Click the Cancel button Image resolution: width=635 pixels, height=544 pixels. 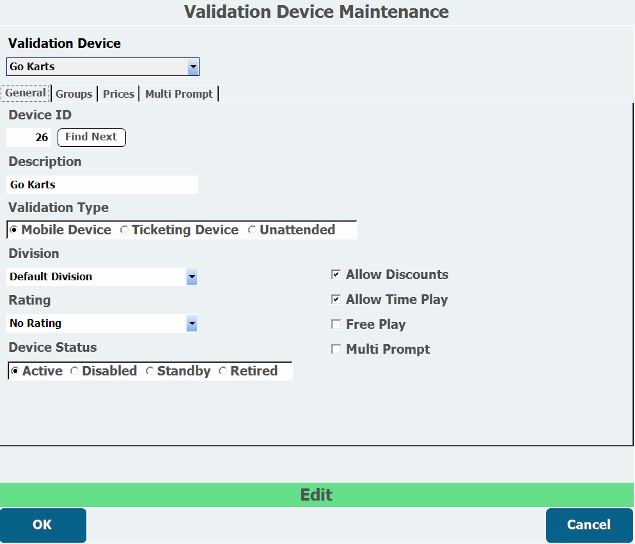pos(588,525)
